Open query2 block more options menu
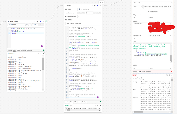The image size is (177, 114). (x=100, y=6)
